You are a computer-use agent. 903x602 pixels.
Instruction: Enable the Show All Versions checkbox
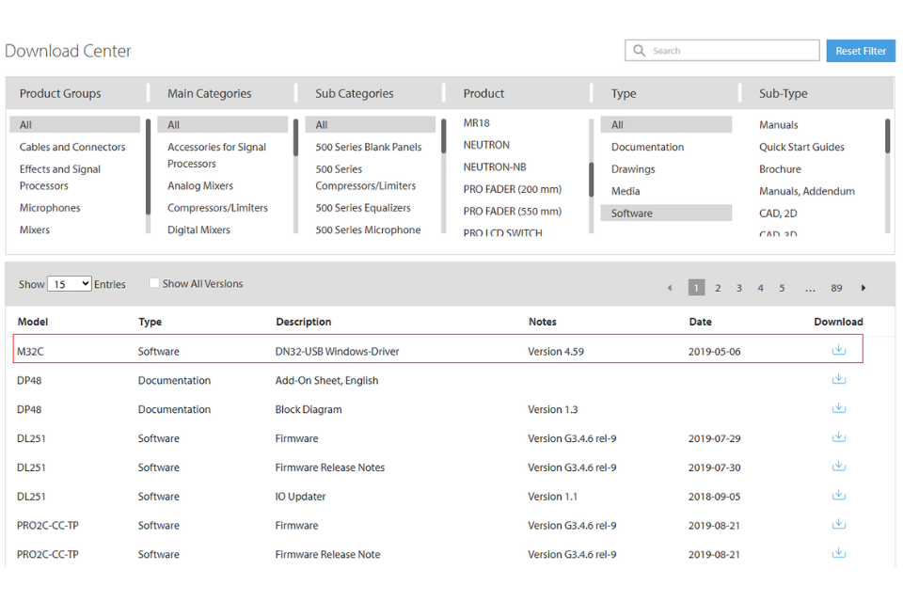(154, 283)
